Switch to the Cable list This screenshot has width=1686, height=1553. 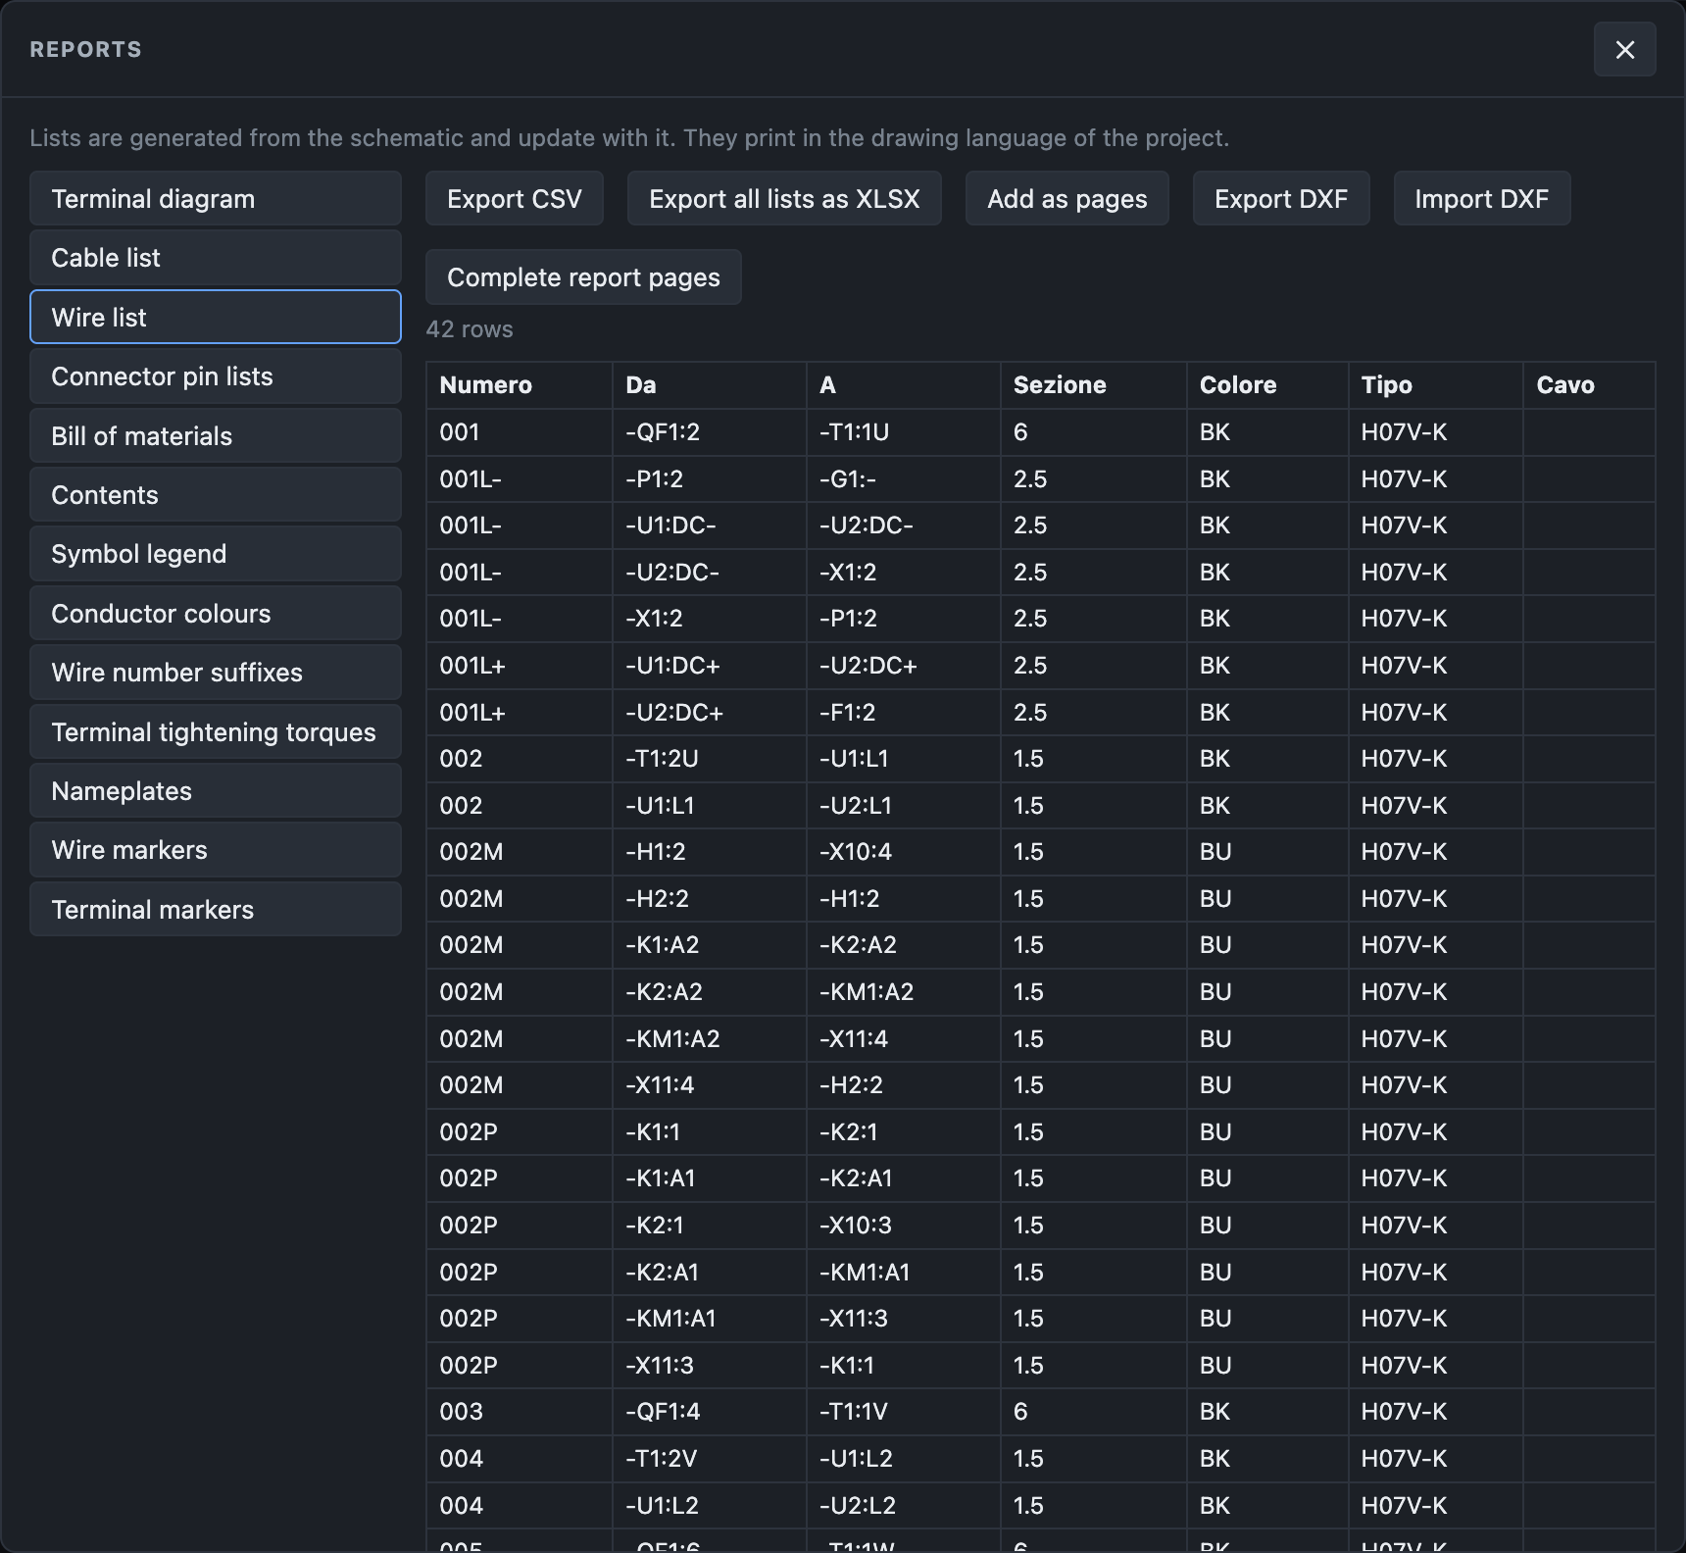[216, 258]
